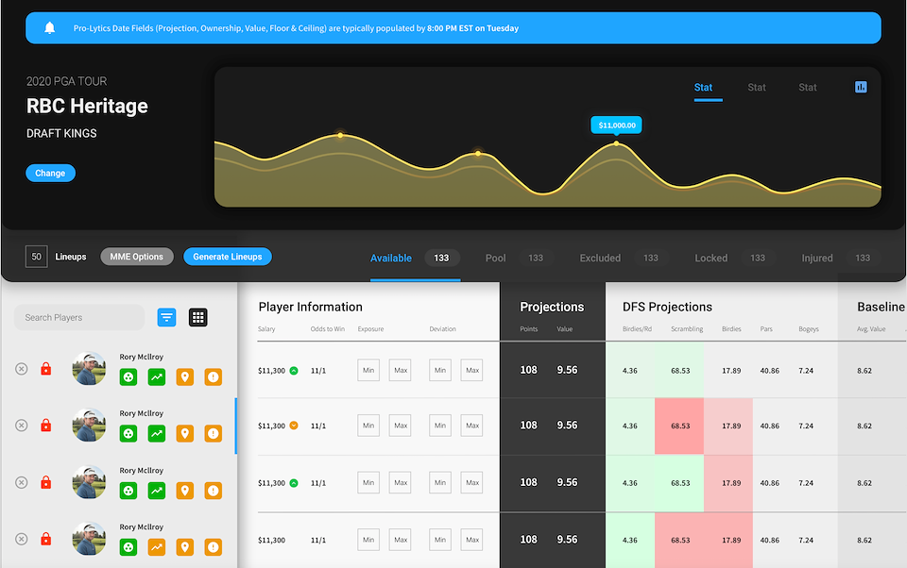This screenshot has width=907, height=568.
Task: Open the orange trend chart icon in the fourth player row
Action: coord(157,547)
